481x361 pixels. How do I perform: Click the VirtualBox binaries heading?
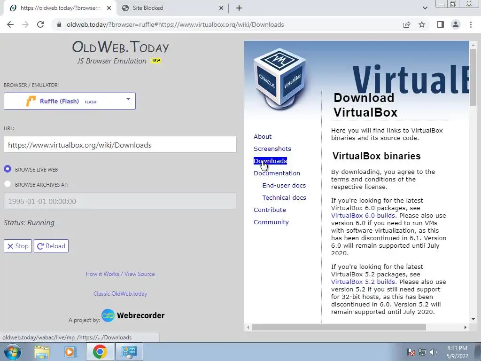(x=376, y=156)
